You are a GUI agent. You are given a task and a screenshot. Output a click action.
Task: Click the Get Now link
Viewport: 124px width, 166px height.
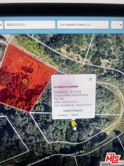(x=63, y=115)
